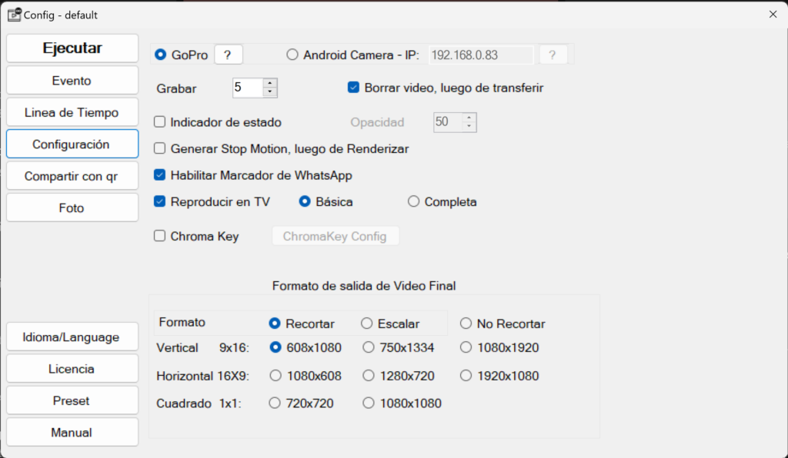The width and height of the screenshot is (788, 458).
Task: Pick the 1080x1080 square resolution
Action: [x=369, y=403]
